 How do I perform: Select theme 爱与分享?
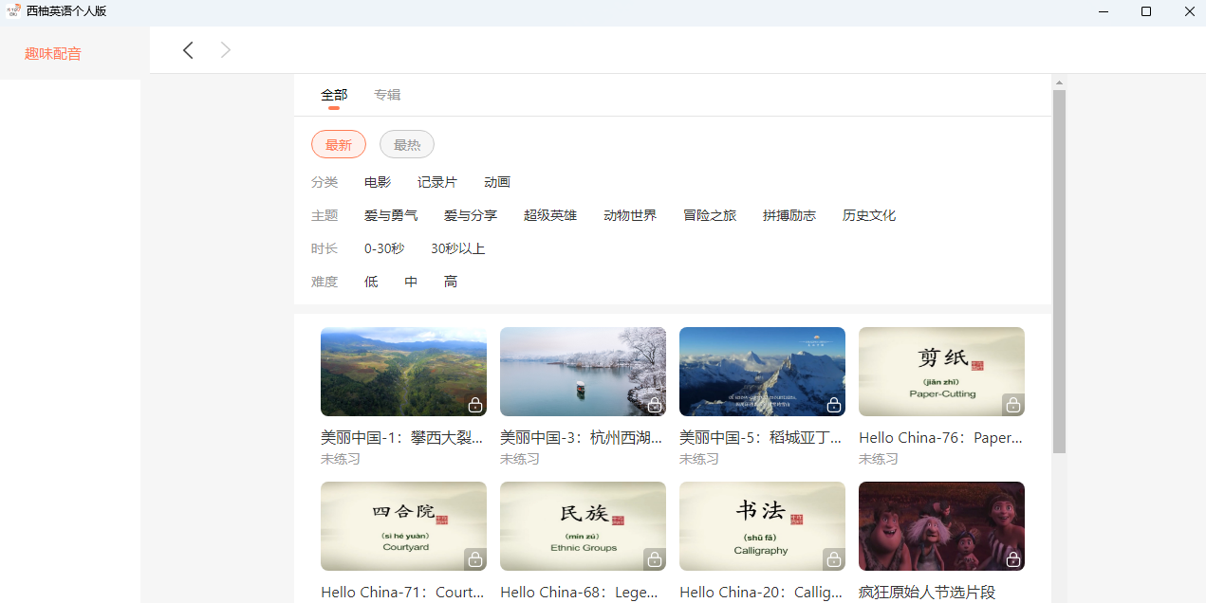coord(471,215)
